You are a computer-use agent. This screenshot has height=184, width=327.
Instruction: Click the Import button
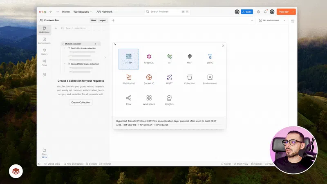pyautogui.click(x=103, y=20)
